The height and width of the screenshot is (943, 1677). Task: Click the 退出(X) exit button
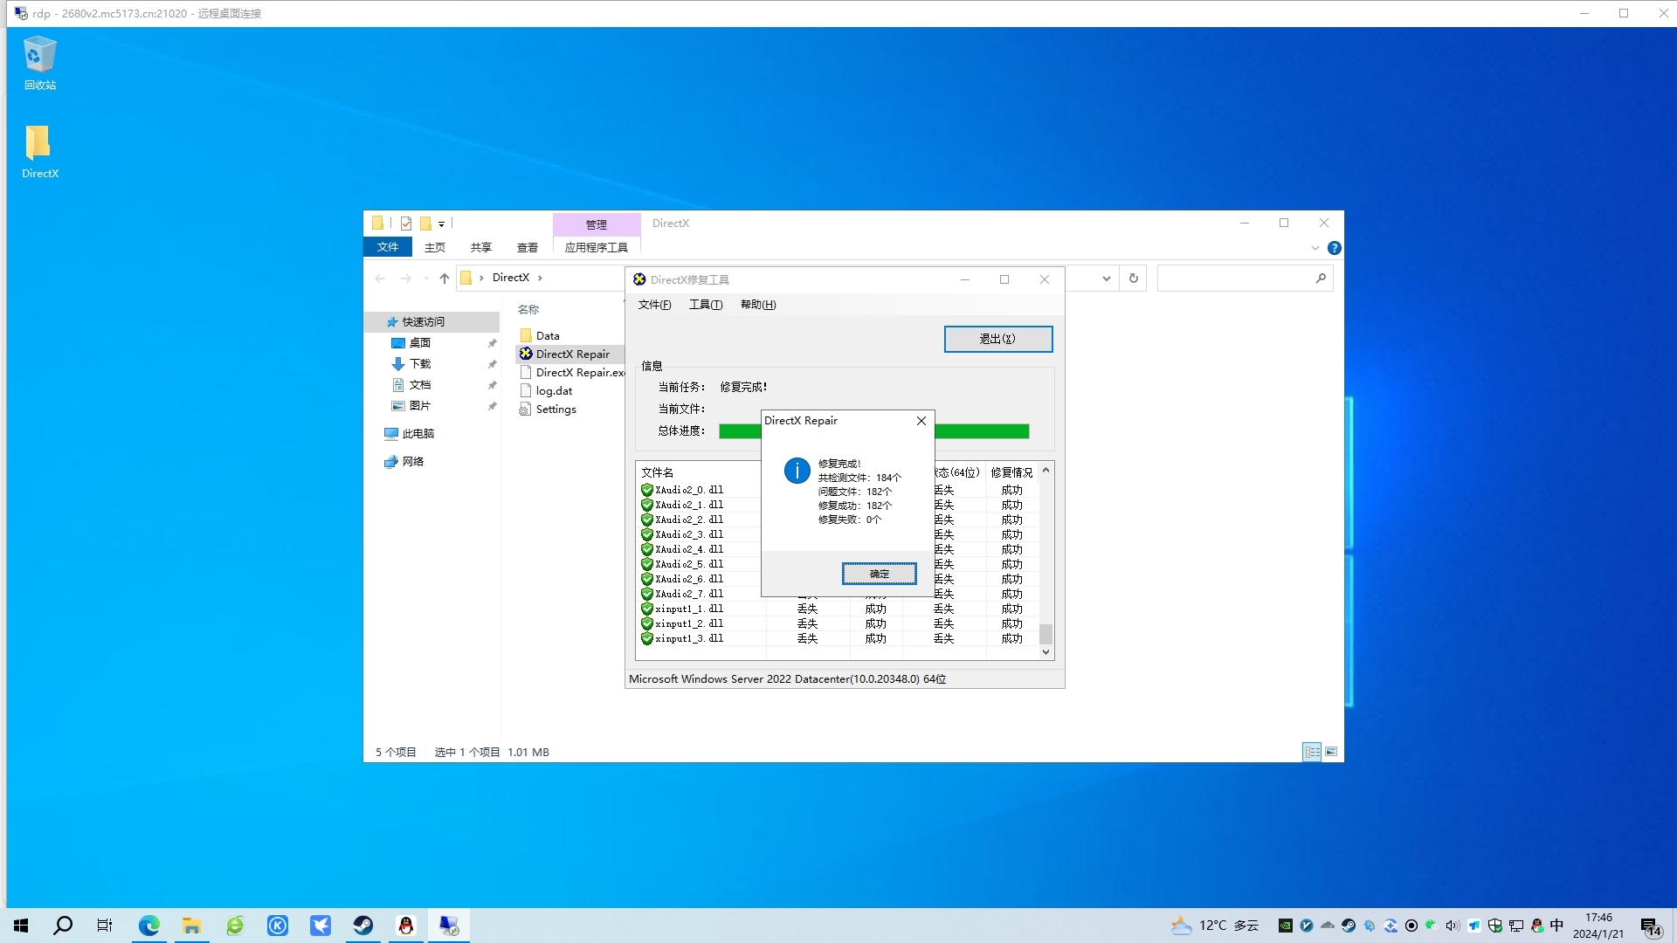[997, 339]
